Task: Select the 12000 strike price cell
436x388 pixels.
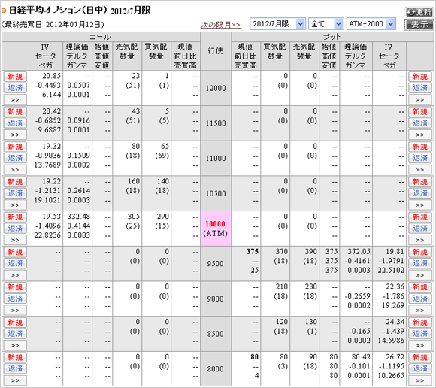Action: (x=216, y=88)
